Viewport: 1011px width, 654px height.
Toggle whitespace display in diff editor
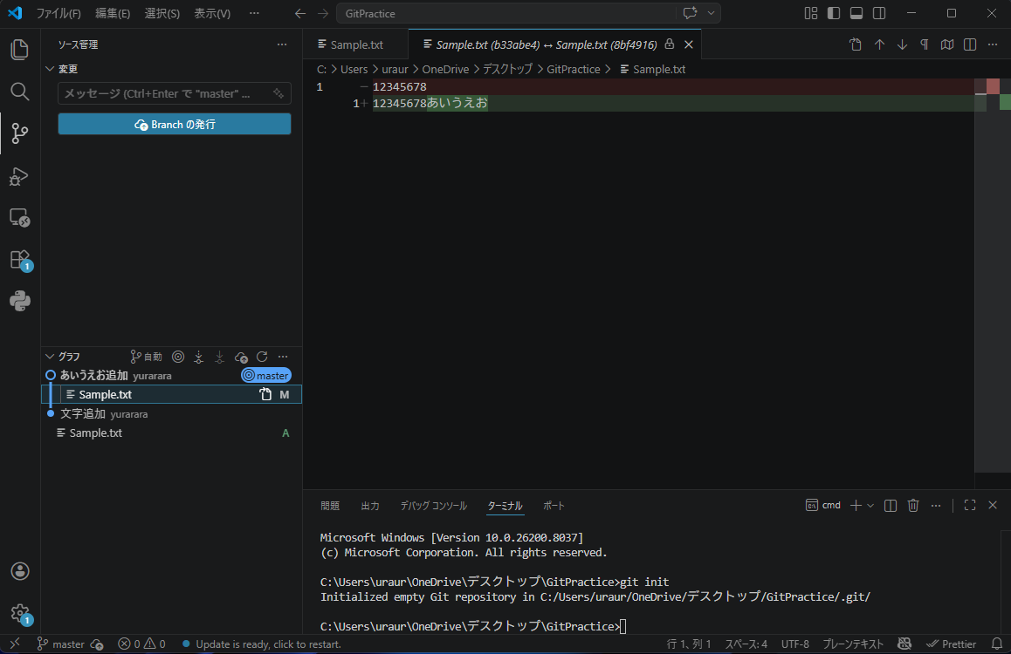coord(925,44)
